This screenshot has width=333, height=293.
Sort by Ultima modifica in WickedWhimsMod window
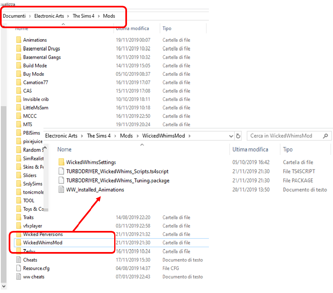pos(250,149)
